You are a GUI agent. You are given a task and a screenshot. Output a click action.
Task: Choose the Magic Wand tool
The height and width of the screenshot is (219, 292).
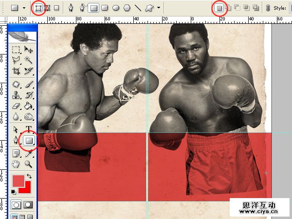point(29,60)
